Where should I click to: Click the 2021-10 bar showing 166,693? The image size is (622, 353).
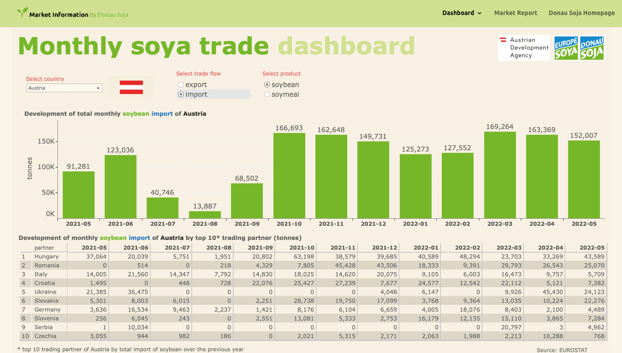tap(289, 176)
